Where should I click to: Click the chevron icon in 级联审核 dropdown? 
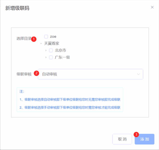pos(139,74)
